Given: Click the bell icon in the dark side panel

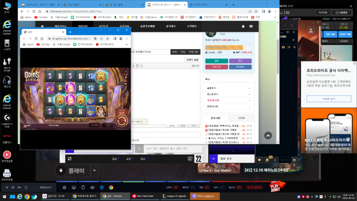Looking at the screenshot, I should pos(293,40).
